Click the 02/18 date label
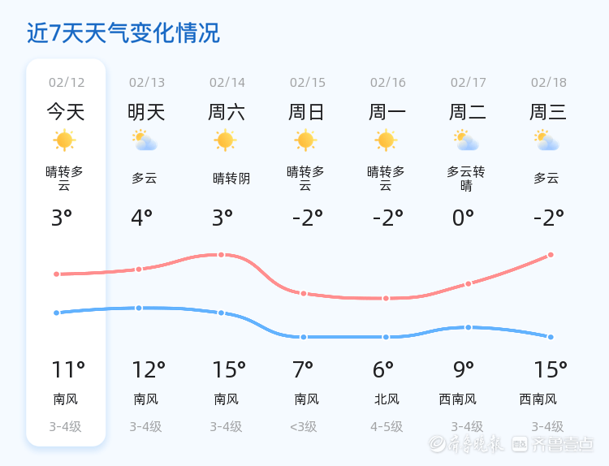Image resolution: width=609 pixels, height=466 pixels. (x=549, y=82)
